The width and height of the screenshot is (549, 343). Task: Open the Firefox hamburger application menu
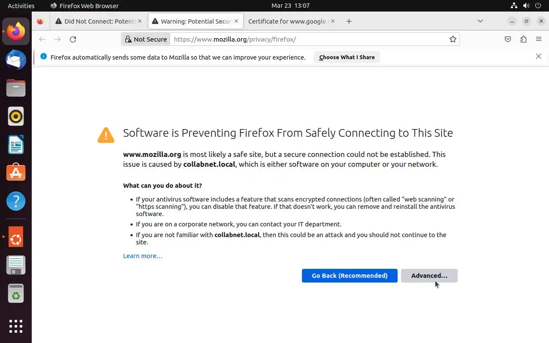click(x=539, y=39)
